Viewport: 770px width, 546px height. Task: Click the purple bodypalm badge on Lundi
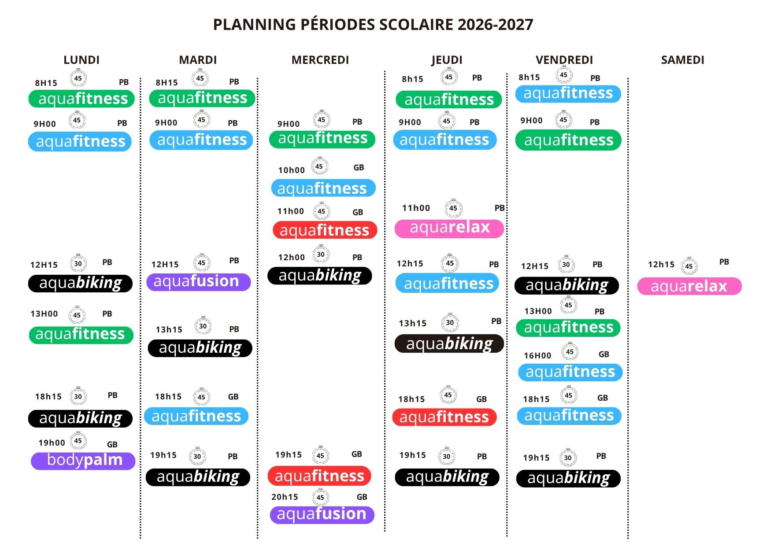(83, 461)
